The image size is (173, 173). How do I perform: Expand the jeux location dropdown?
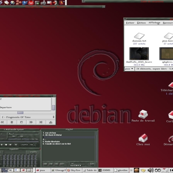click(129, 69)
